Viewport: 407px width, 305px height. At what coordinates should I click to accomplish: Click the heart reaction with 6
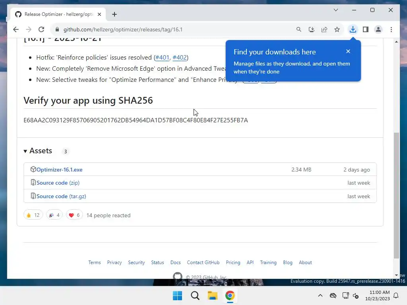coord(74,215)
